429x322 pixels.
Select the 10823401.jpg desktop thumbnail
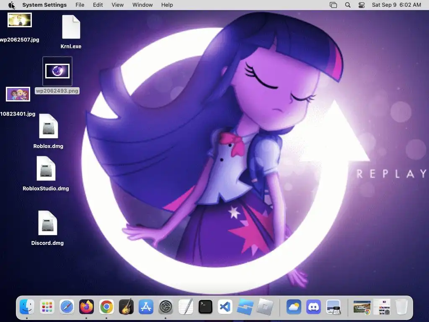tap(18, 94)
